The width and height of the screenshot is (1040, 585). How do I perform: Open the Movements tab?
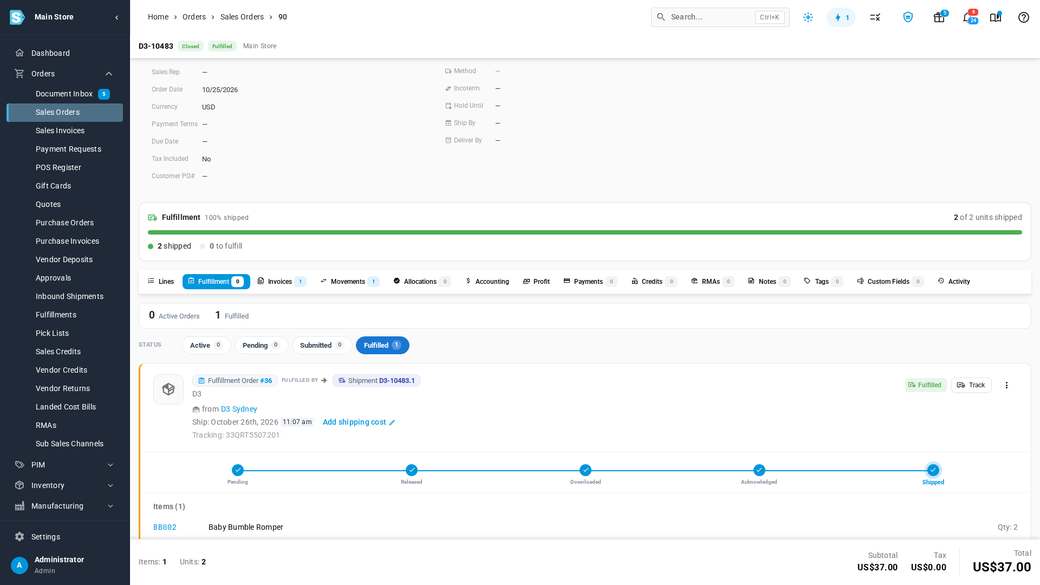(350, 282)
